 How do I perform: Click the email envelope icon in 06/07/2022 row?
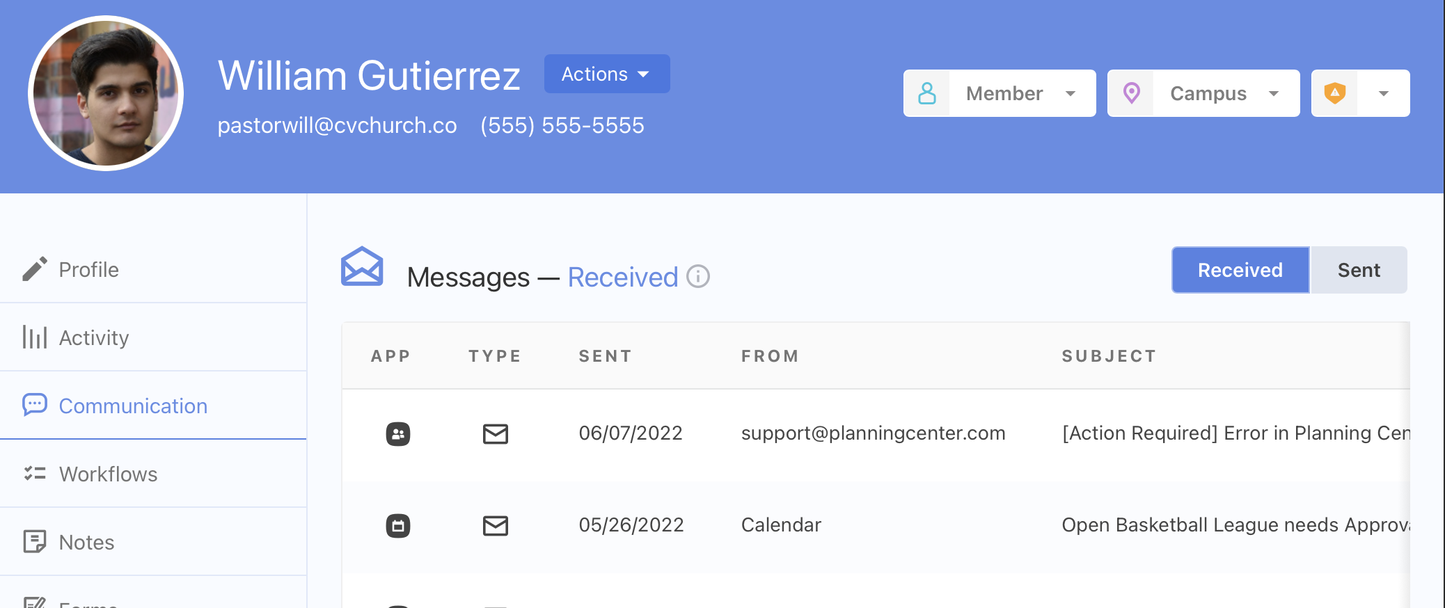click(496, 434)
